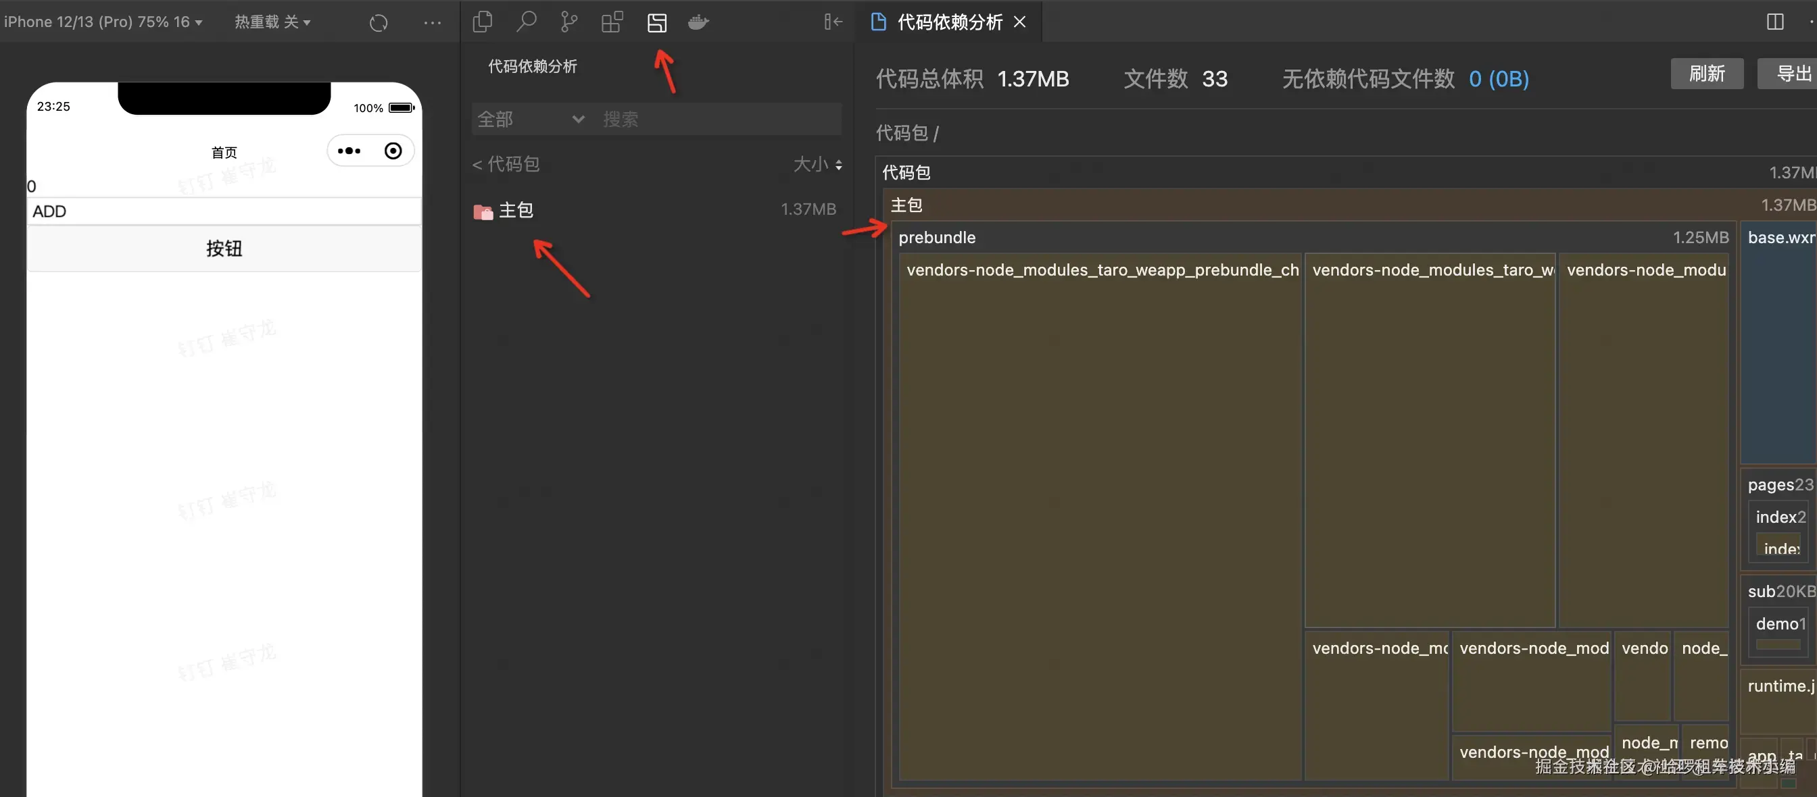Collapse the sidebar panel icon

pos(833,22)
